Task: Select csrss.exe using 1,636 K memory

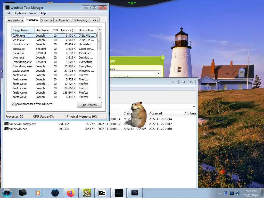Action: (x=54, y=49)
